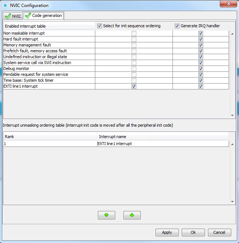Screen dimensions: 239x243
Task: Select 'Time base: System tick timer' label
Action: [x=28, y=80]
